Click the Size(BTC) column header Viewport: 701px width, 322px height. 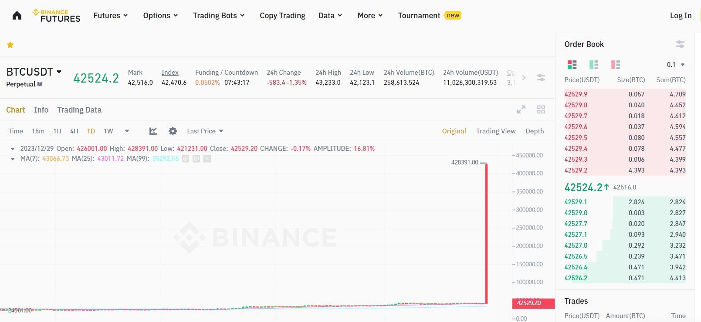click(x=631, y=80)
